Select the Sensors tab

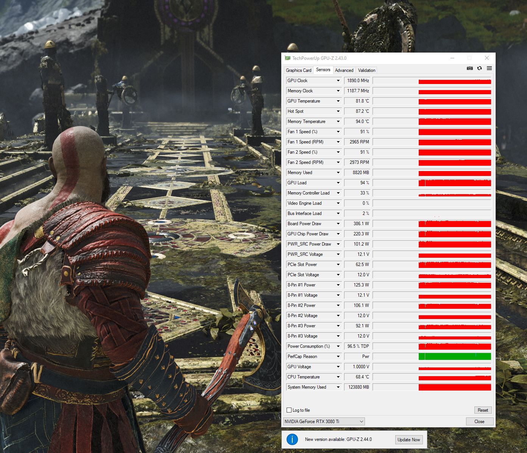click(323, 70)
